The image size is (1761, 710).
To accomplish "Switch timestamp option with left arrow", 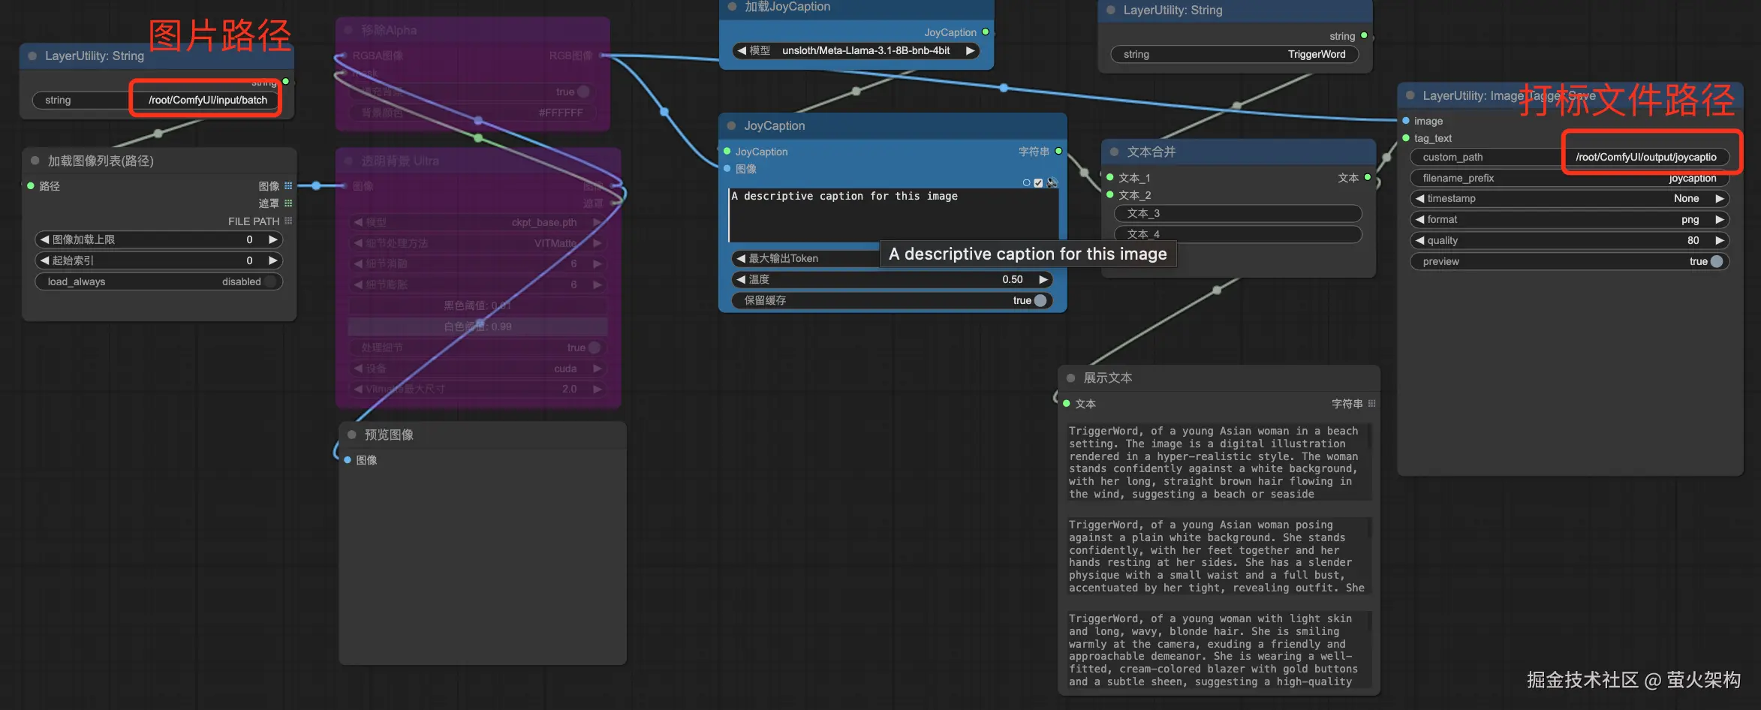I will pyautogui.click(x=1419, y=198).
